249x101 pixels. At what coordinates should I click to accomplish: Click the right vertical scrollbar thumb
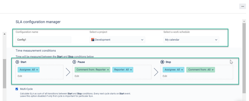pyautogui.click(x=244, y=58)
